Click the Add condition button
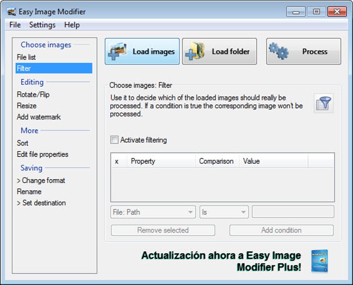 click(x=281, y=230)
